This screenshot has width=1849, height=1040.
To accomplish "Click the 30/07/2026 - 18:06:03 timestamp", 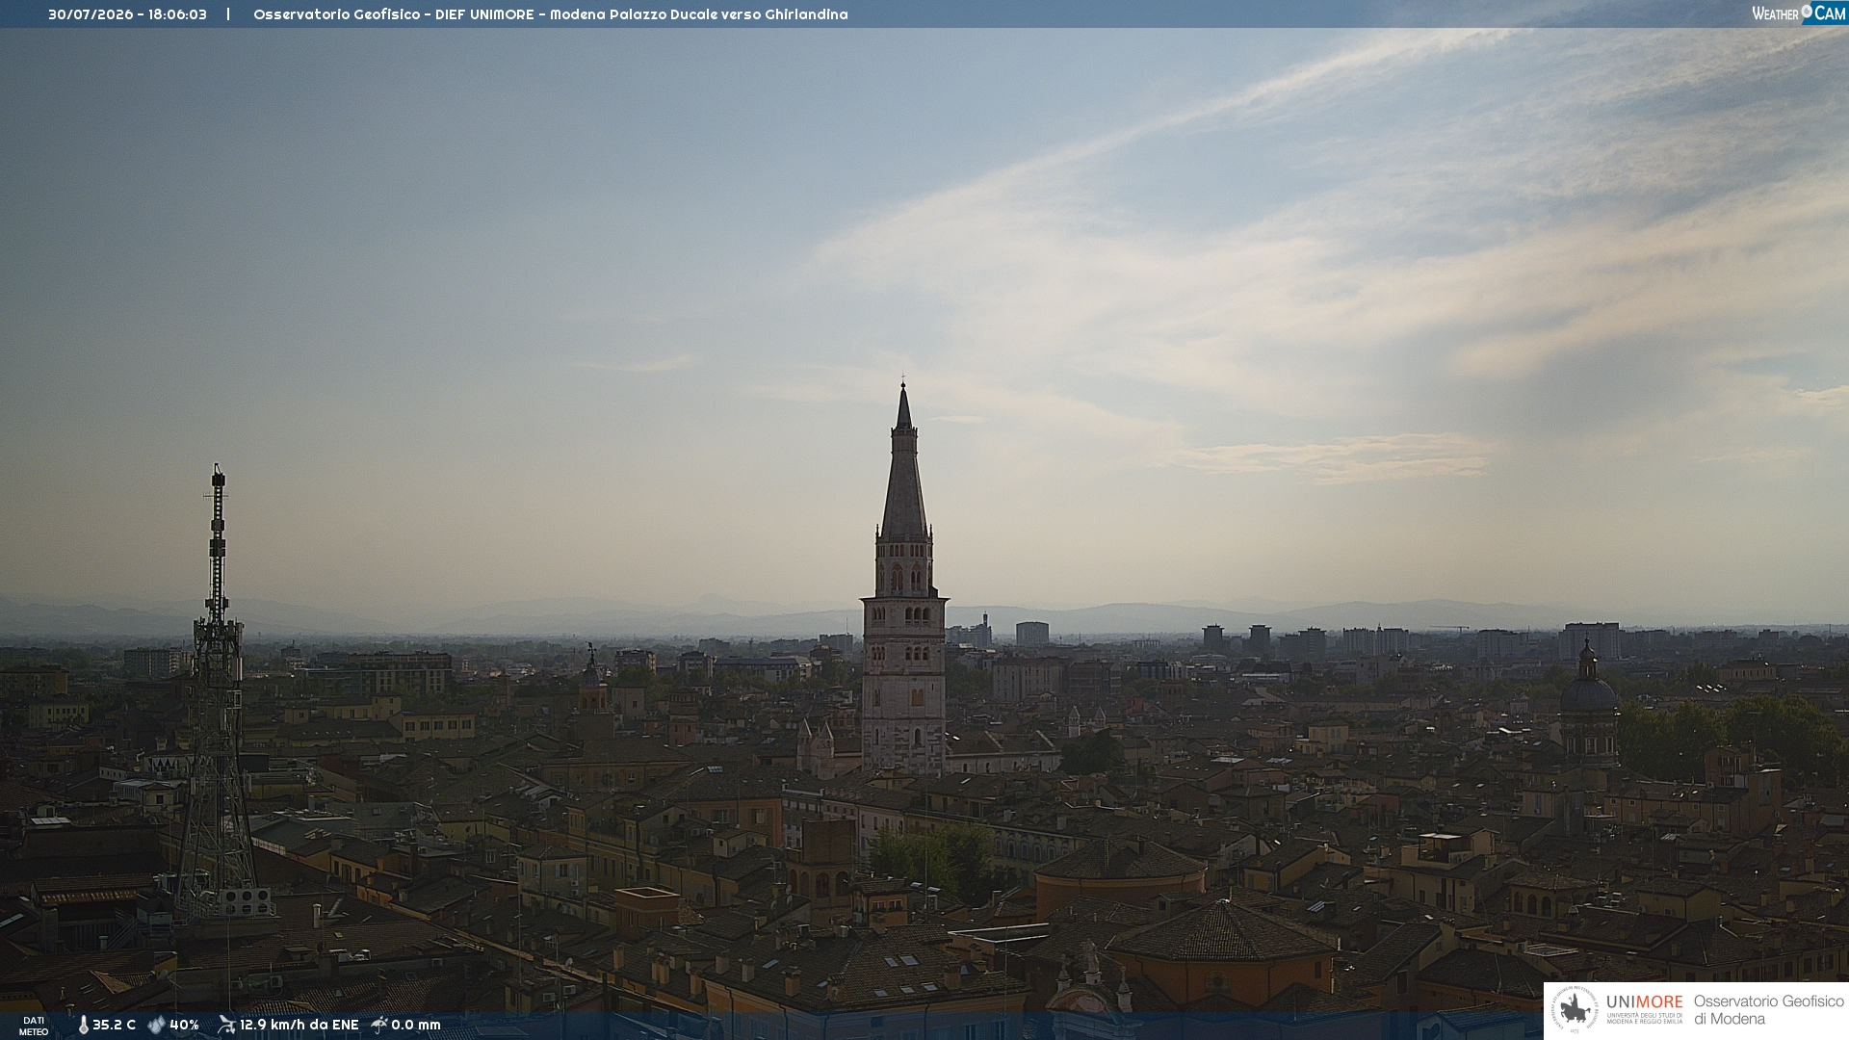I will (x=127, y=14).
